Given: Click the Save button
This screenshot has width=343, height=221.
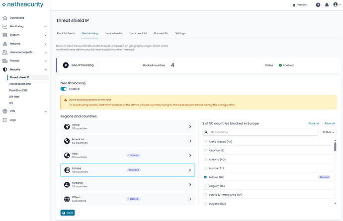Looking at the screenshot, I should point(68,213).
